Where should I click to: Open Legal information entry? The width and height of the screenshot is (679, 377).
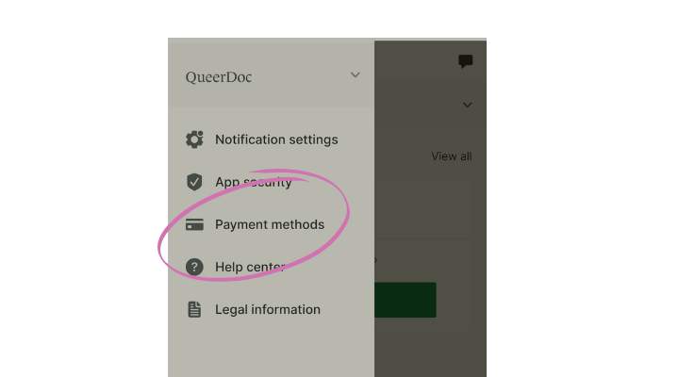point(271,309)
